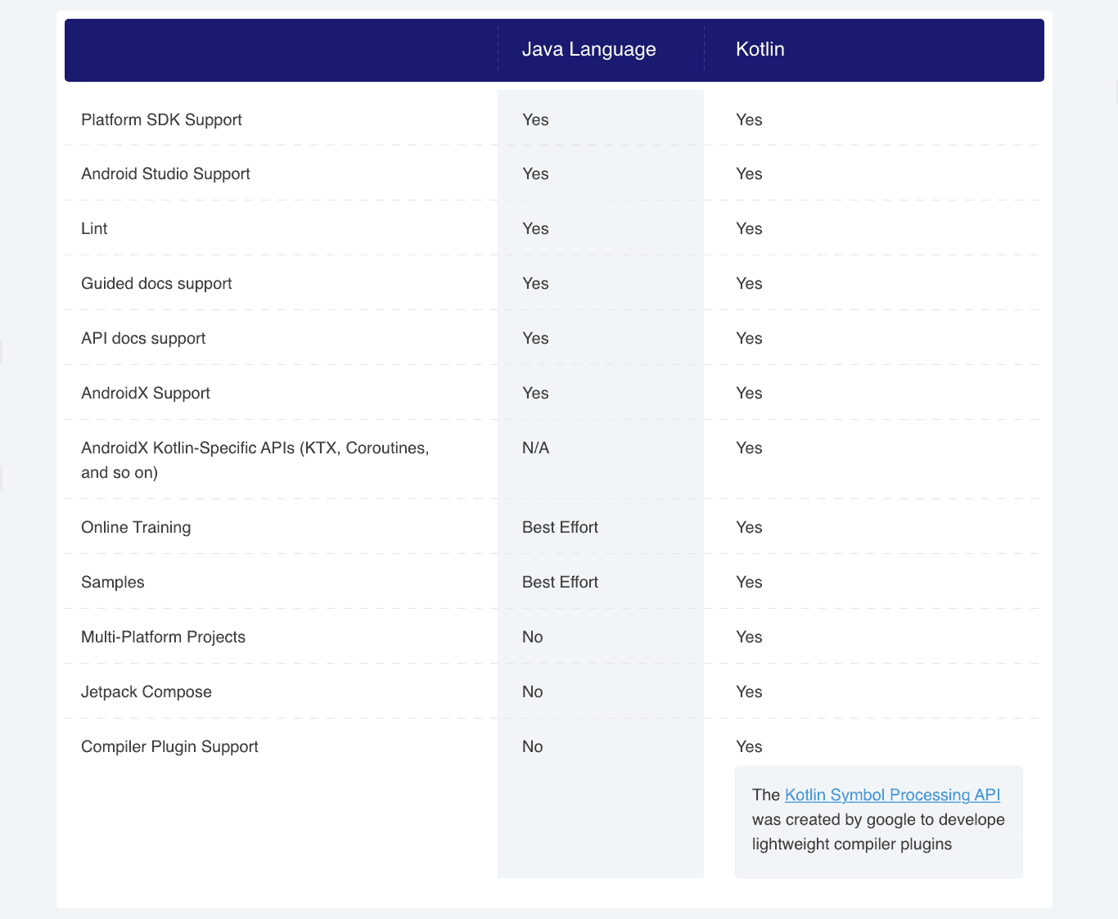
Task: Click the Samples row label
Action: click(x=113, y=582)
